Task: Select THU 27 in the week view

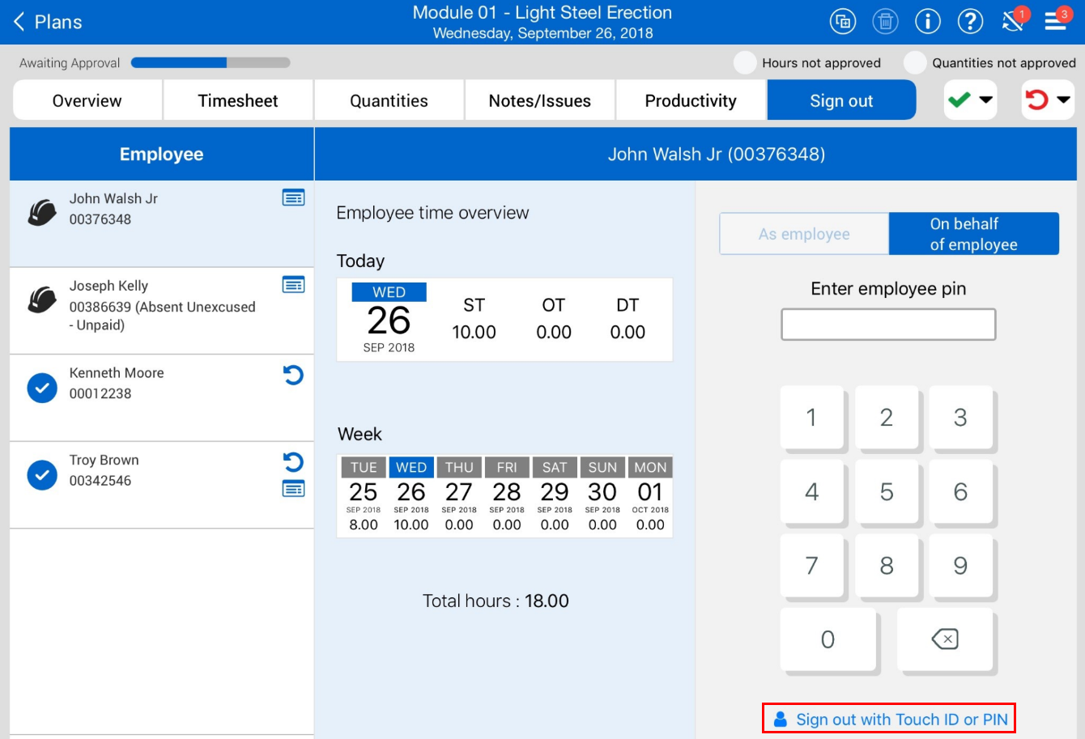Action: (x=459, y=496)
